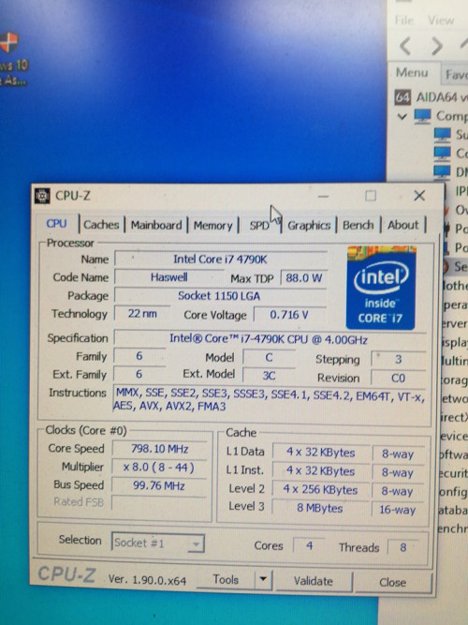Select the Favorites tab in AIDA64
The height and width of the screenshot is (625, 468).
coord(455,74)
